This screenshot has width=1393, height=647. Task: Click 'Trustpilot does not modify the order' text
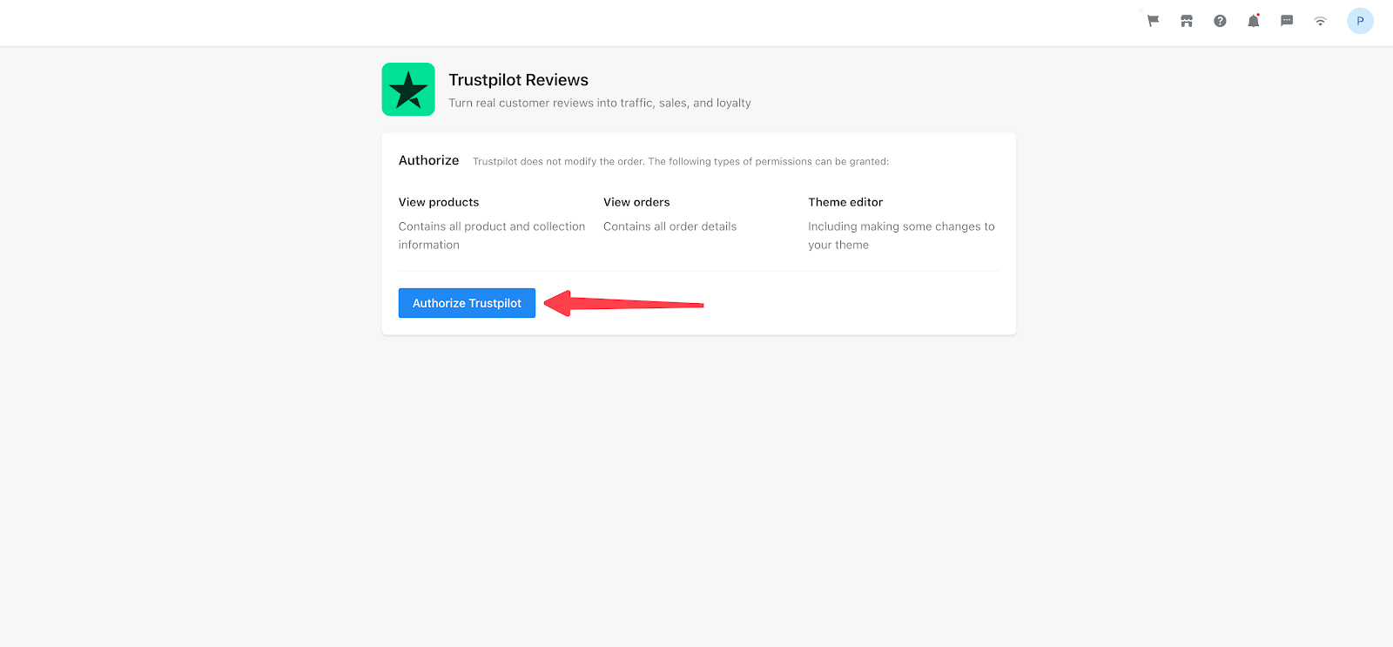pos(681,161)
